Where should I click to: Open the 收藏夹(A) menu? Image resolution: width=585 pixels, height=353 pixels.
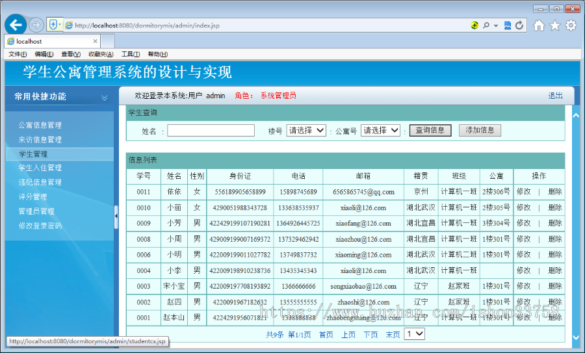click(x=101, y=54)
